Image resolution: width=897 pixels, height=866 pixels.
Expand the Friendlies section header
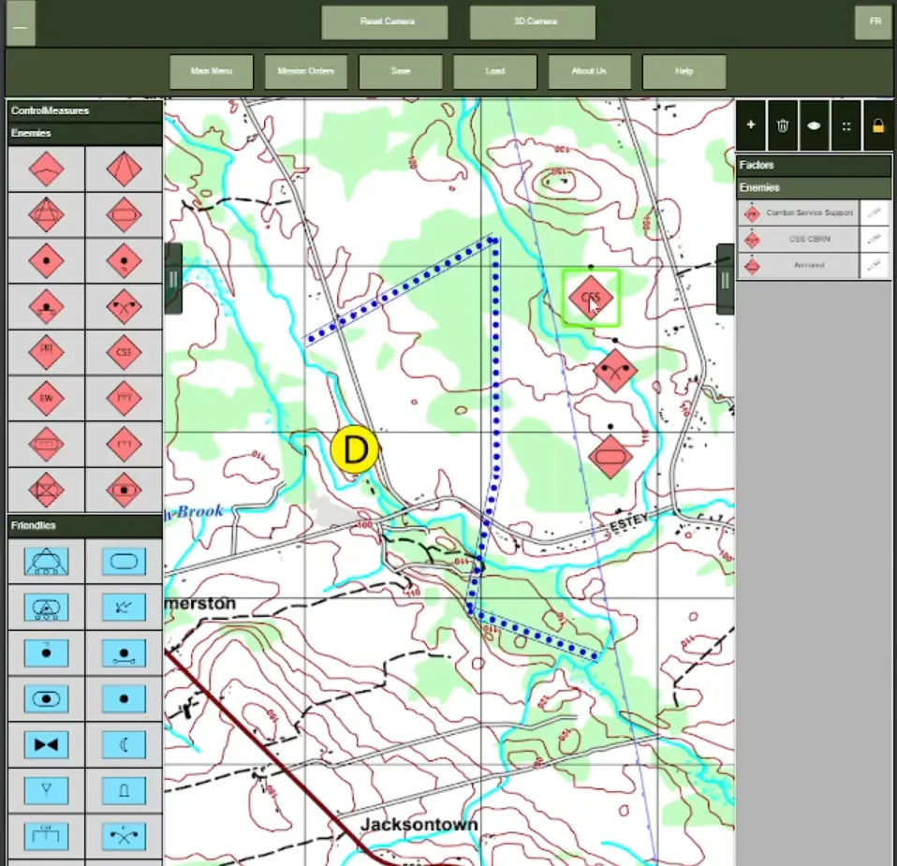tap(84, 525)
